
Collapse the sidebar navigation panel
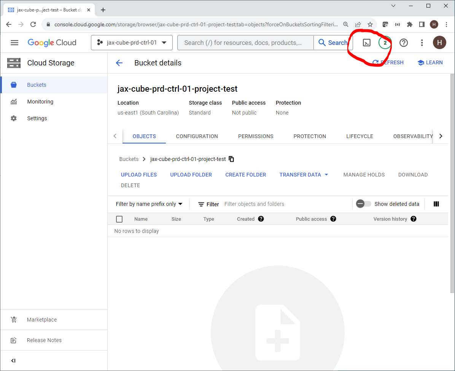pos(13,361)
